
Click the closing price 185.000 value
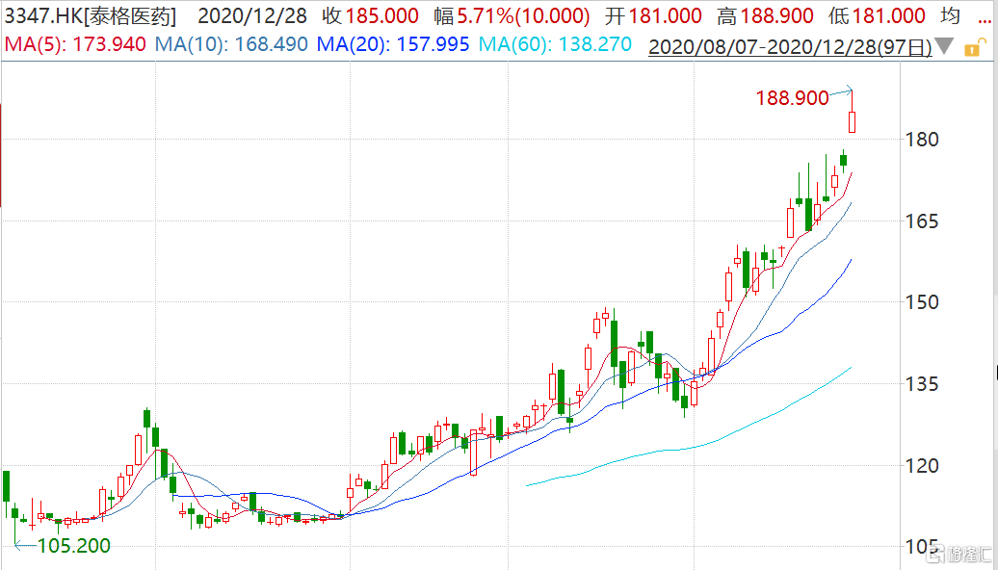pos(383,16)
